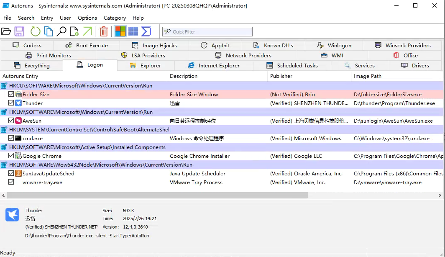Image resolution: width=445 pixels, height=257 pixels.
Task: Open the Help menu
Action: (x=138, y=18)
